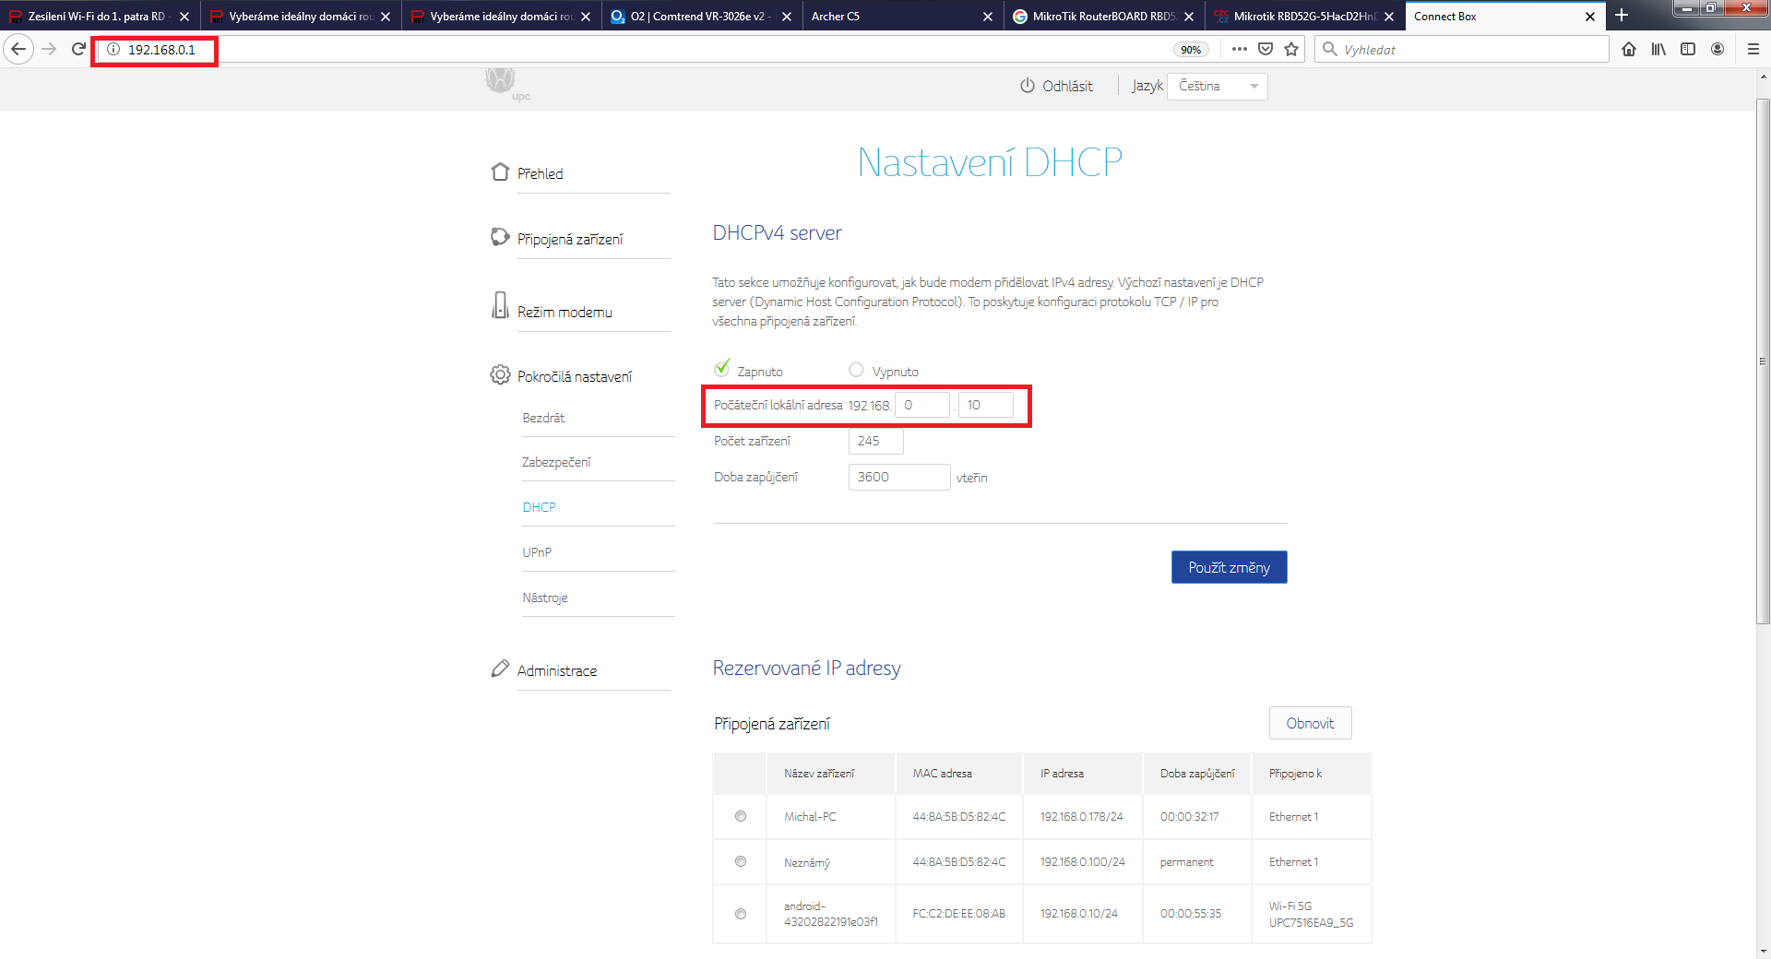Click the Doba zapůjčení input field
Image resolution: width=1771 pixels, height=959 pixels.
(898, 477)
